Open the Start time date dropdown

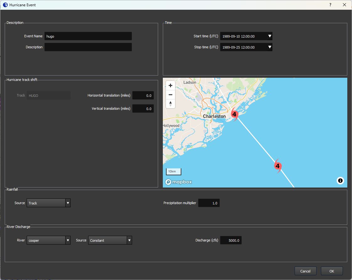[x=270, y=36]
